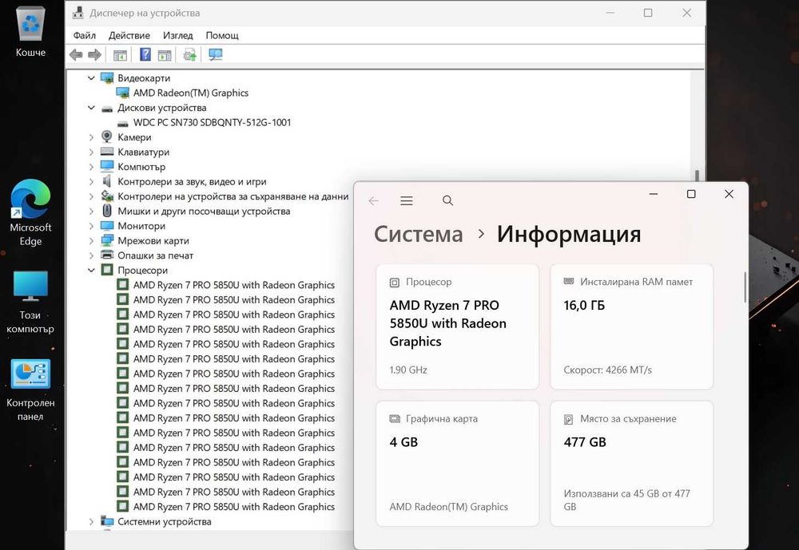Open the Действие menu
799x550 pixels.
[x=129, y=35]
